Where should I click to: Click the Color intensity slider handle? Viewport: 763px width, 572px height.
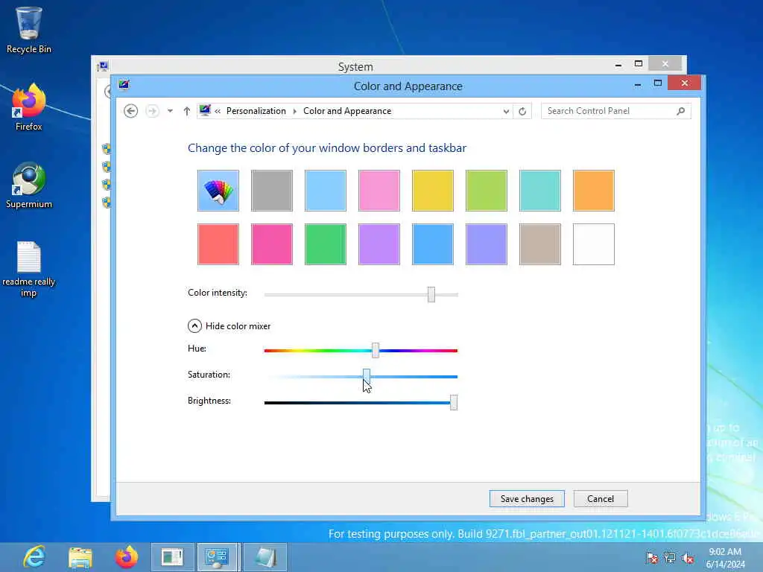click(x=431, y=294)
